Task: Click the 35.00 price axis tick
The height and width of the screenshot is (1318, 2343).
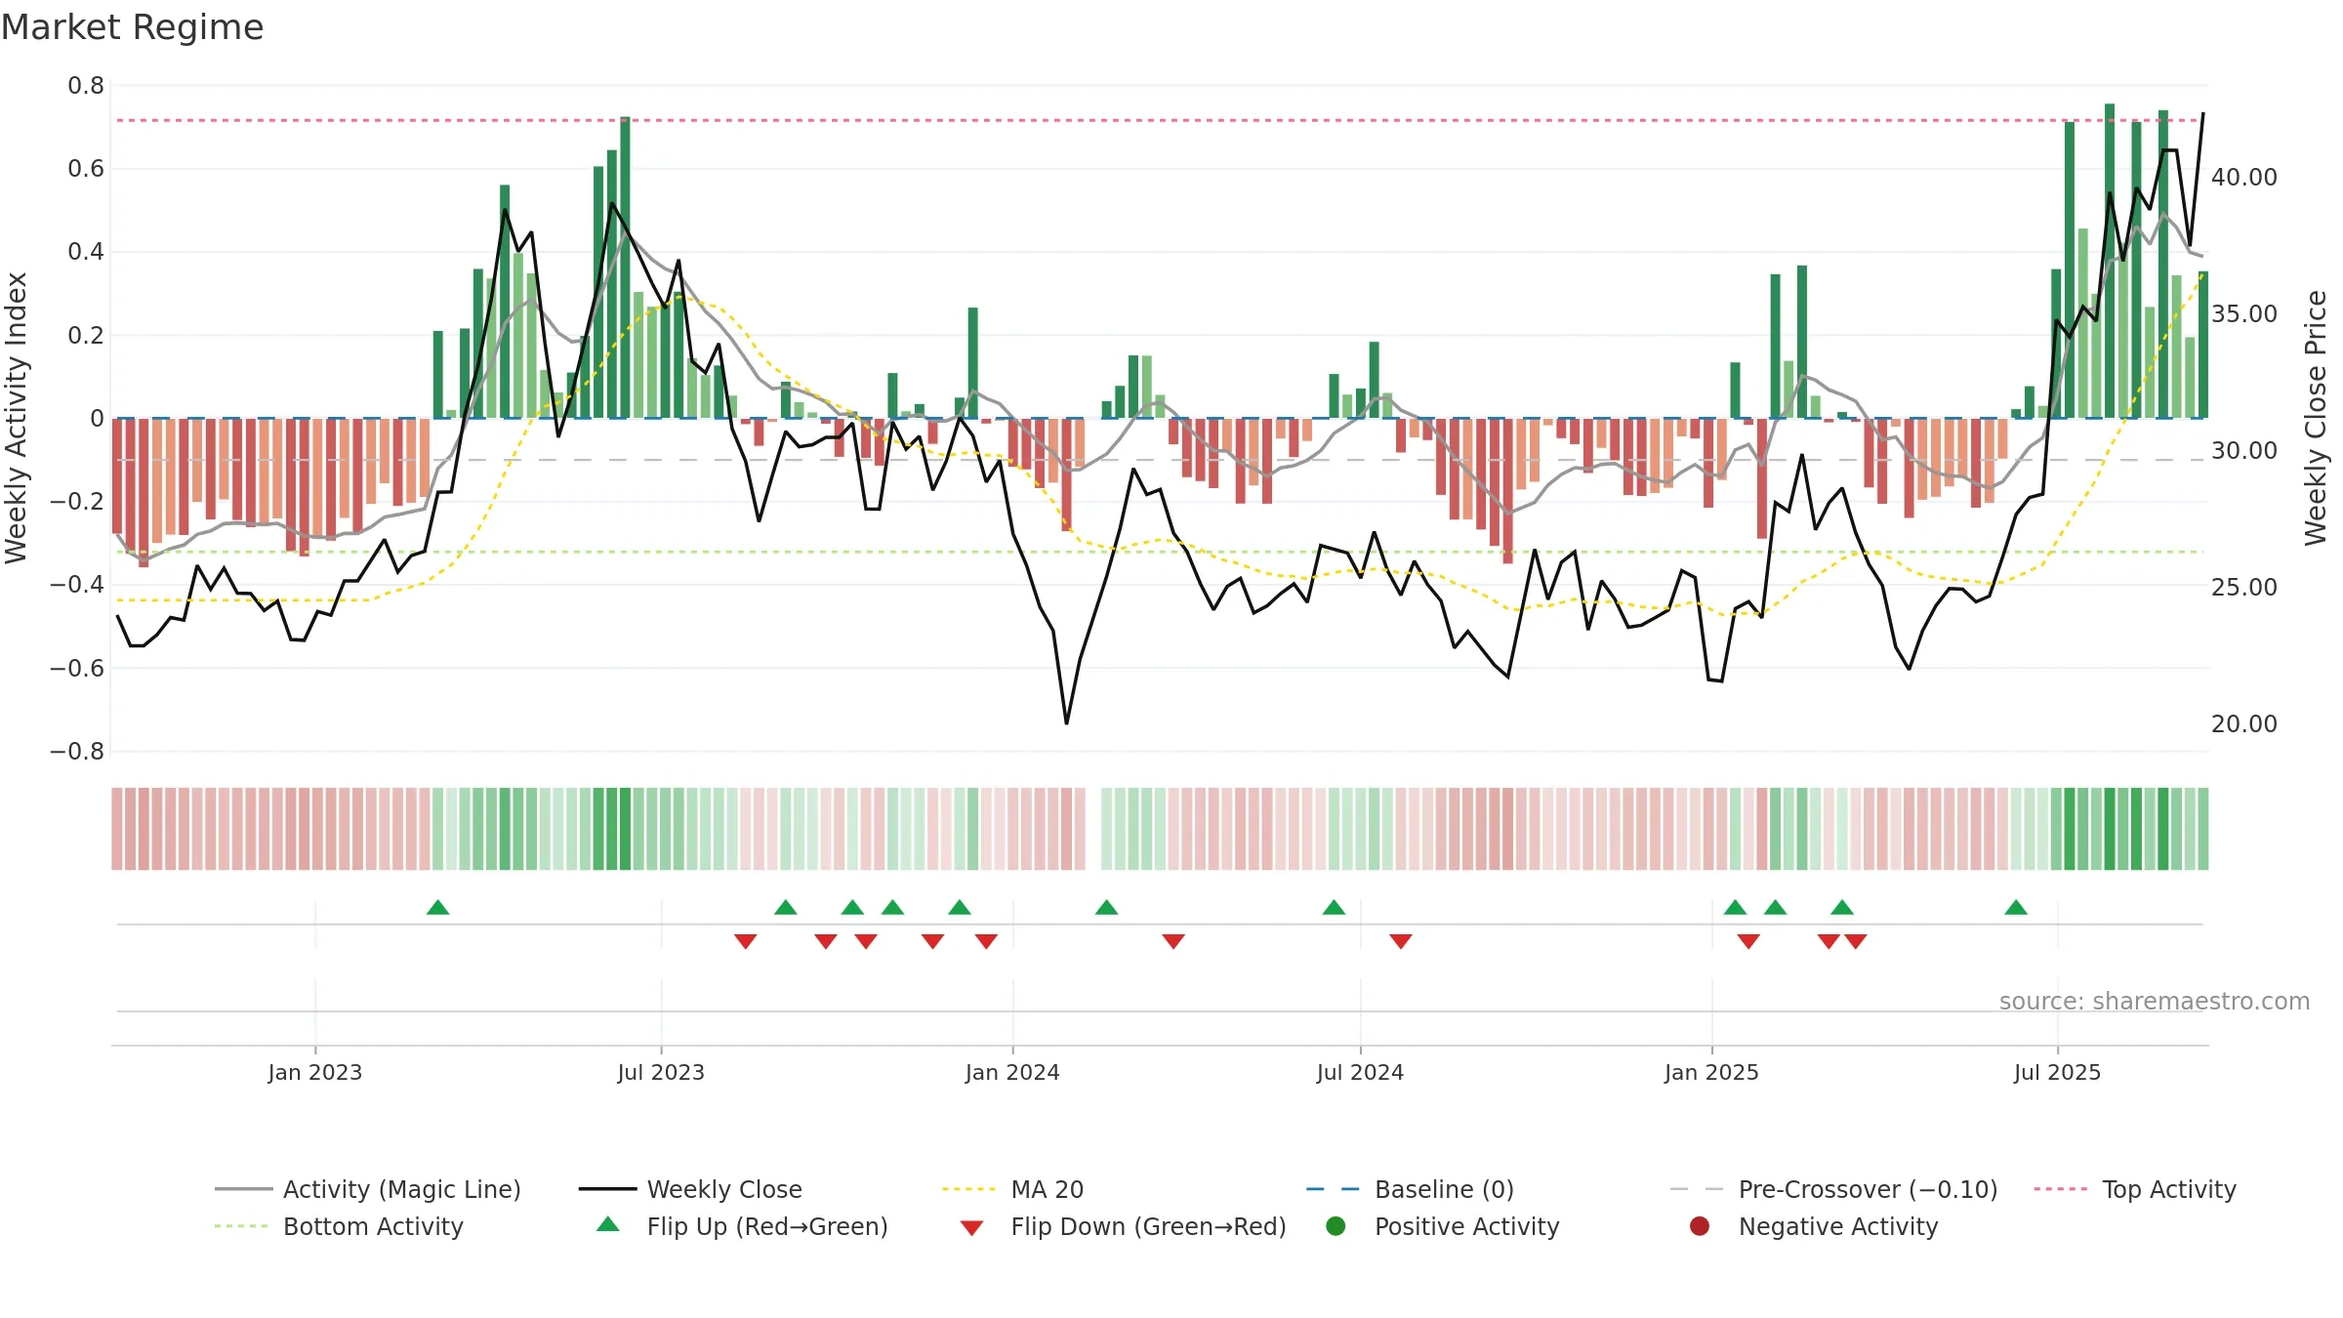Action: coord(2243,314)
